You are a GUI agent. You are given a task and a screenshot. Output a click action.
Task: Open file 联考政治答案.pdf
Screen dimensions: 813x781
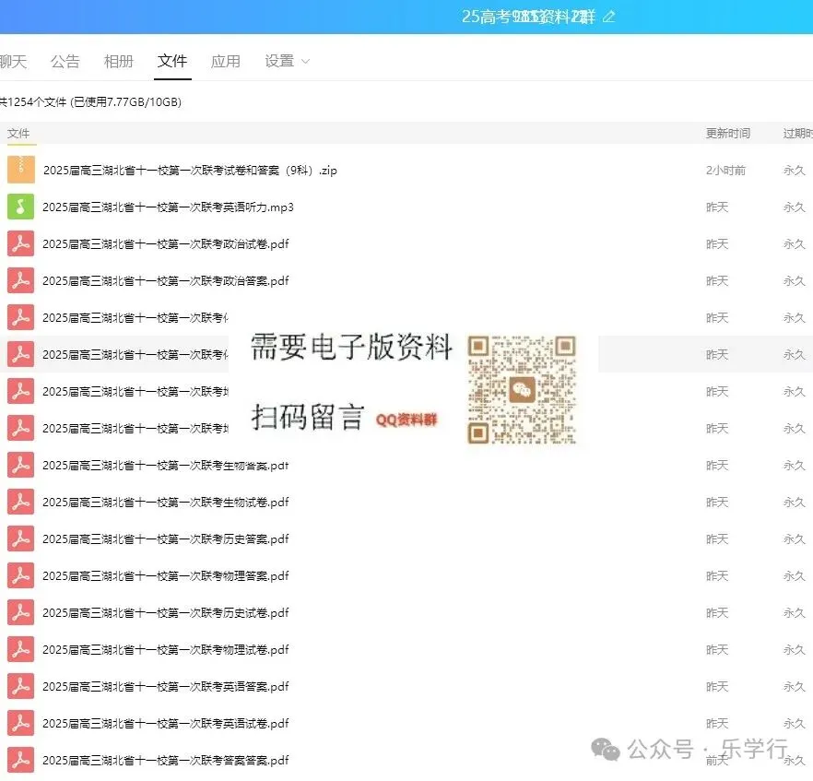click(165, 280)
